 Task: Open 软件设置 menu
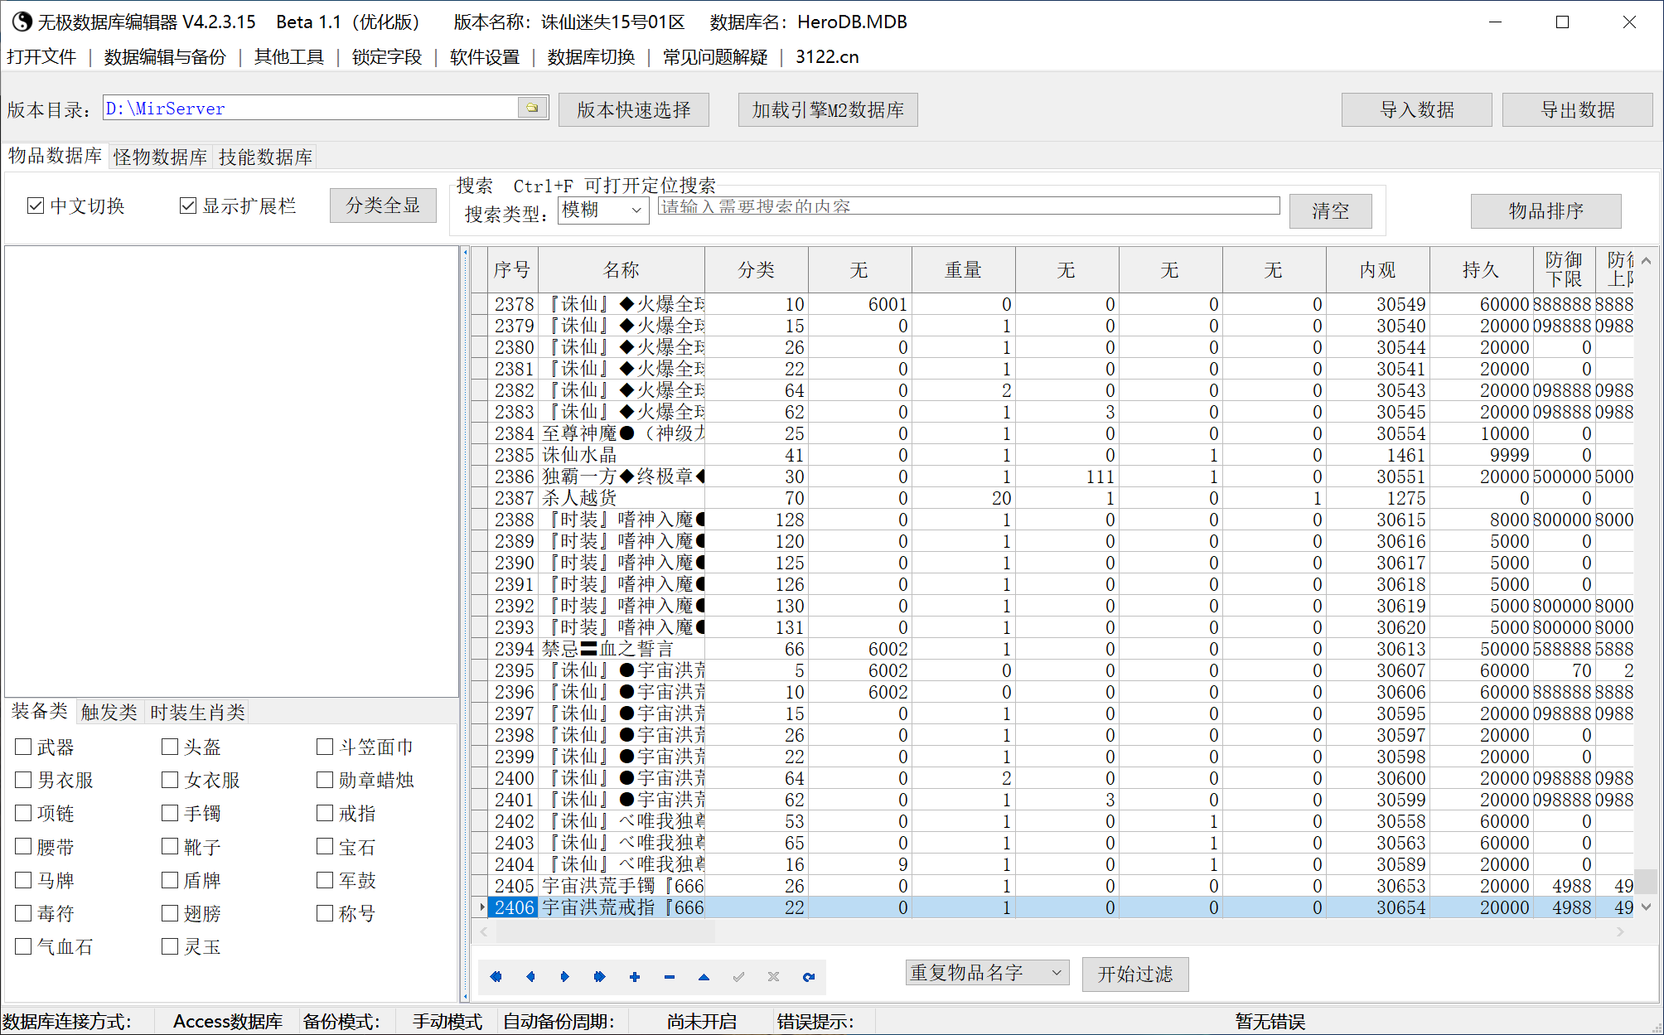tap(485, 57)
